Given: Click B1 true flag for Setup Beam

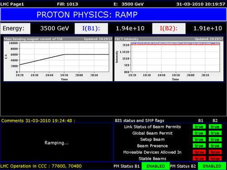Looking at the screenshot, I should click(x=199, y=139).
